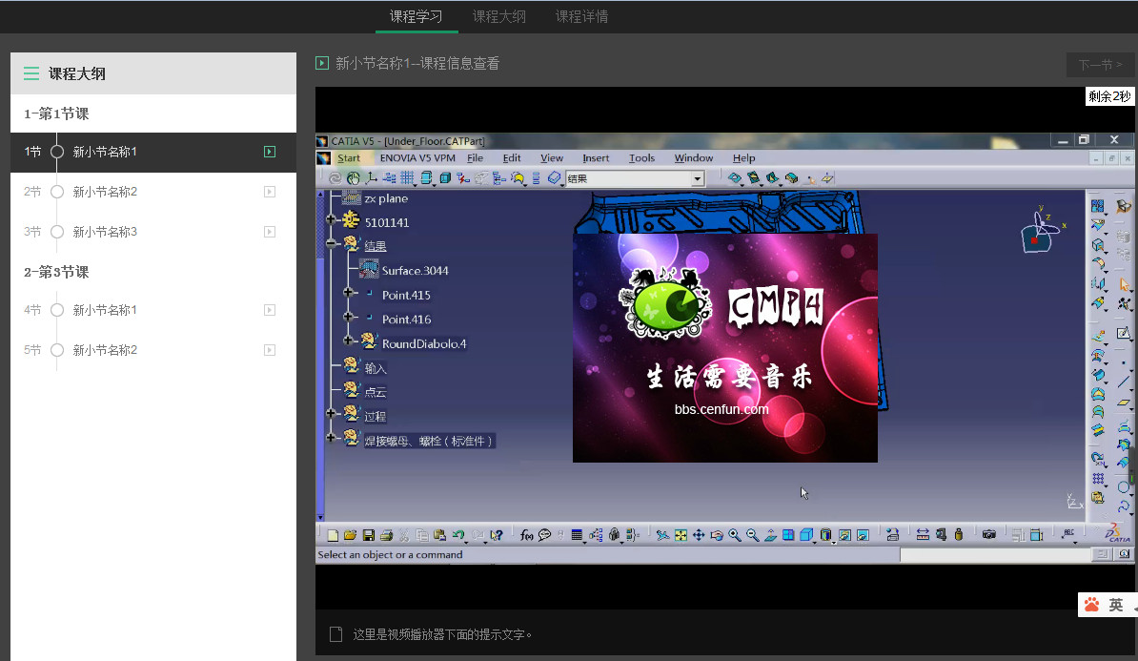This screenshot has width=1138, height=661.
Task: Expand the 过程 tree node
Action: 331,413
